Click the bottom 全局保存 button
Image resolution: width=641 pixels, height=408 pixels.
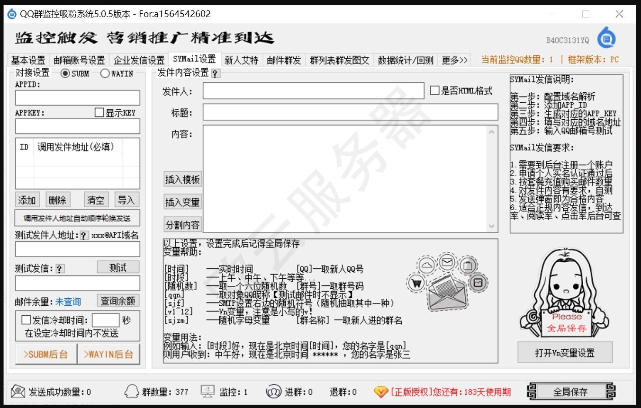(x=570, y=392)
